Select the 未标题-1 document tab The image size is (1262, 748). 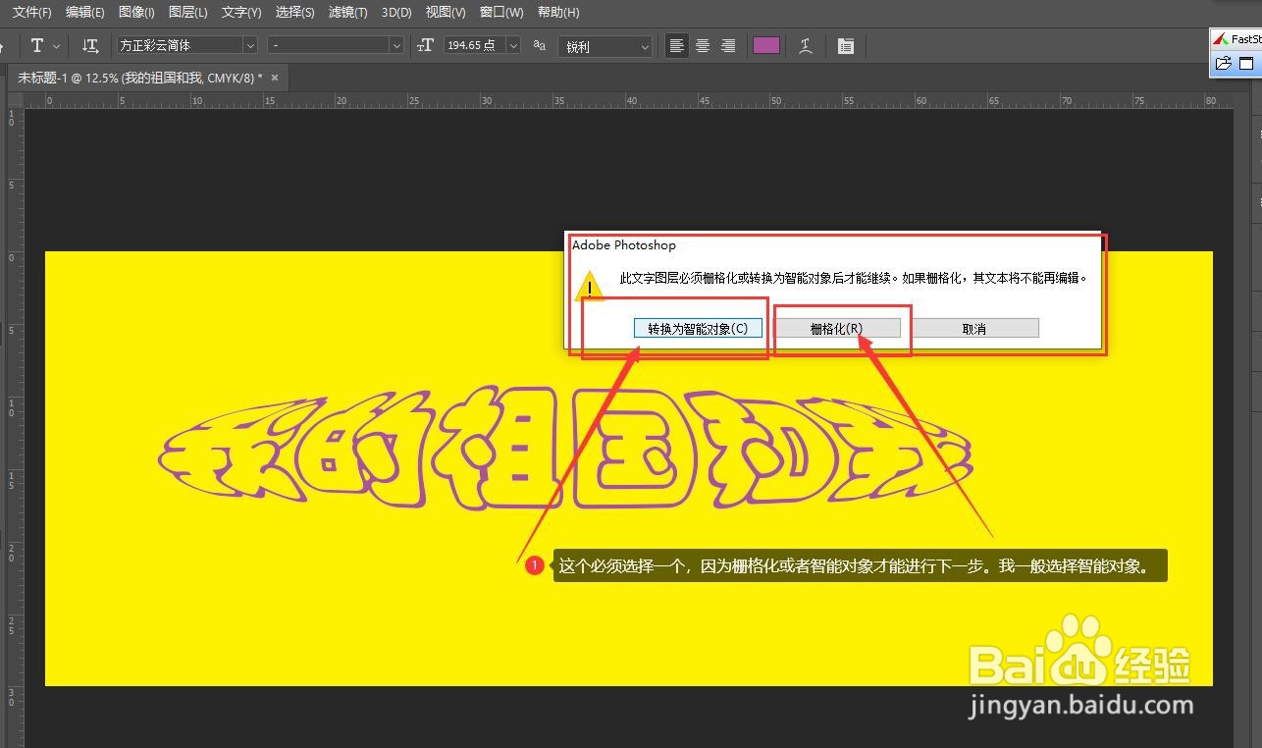pos(139,78)
